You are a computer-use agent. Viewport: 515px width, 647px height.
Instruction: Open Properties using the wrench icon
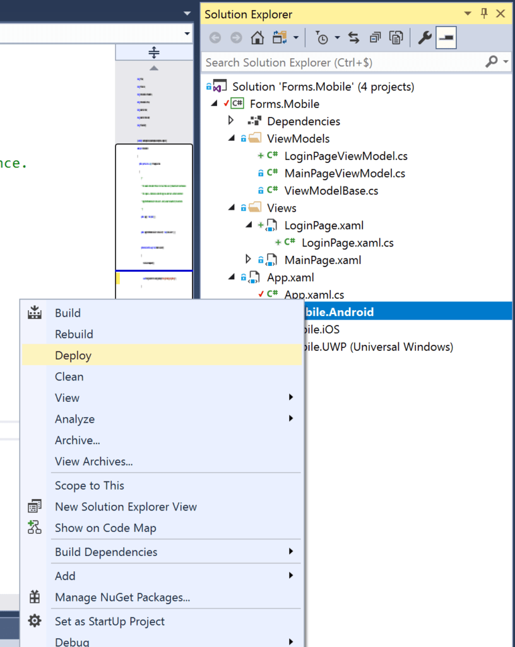pos(425,37)
